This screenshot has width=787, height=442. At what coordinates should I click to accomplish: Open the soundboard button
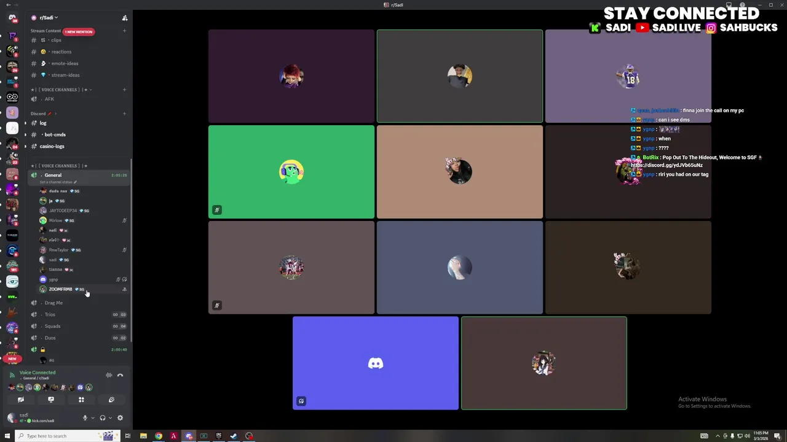tap(111, 400)
